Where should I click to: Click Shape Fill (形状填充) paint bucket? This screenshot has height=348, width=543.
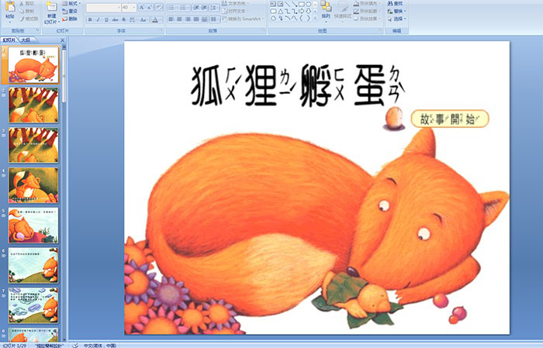[x=357, y=3]
